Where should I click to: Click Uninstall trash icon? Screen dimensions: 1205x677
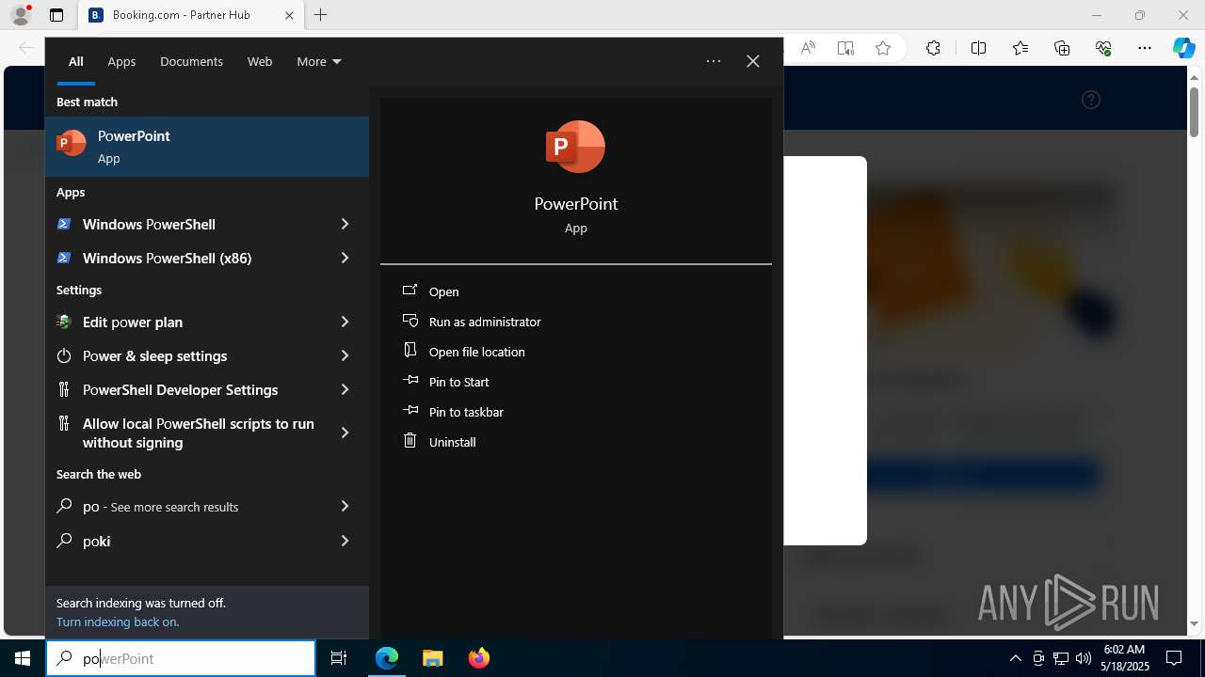click(x=410, y=440)
